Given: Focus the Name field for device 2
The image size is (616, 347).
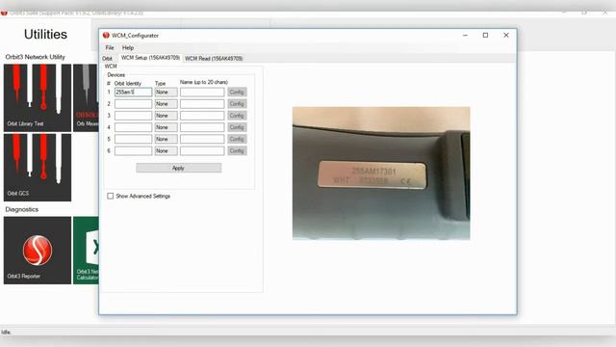Looking at the screenshot, I should [x=202, y=104].
